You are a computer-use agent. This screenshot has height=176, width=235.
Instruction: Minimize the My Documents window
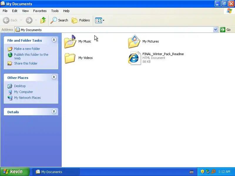pos(217,4)
